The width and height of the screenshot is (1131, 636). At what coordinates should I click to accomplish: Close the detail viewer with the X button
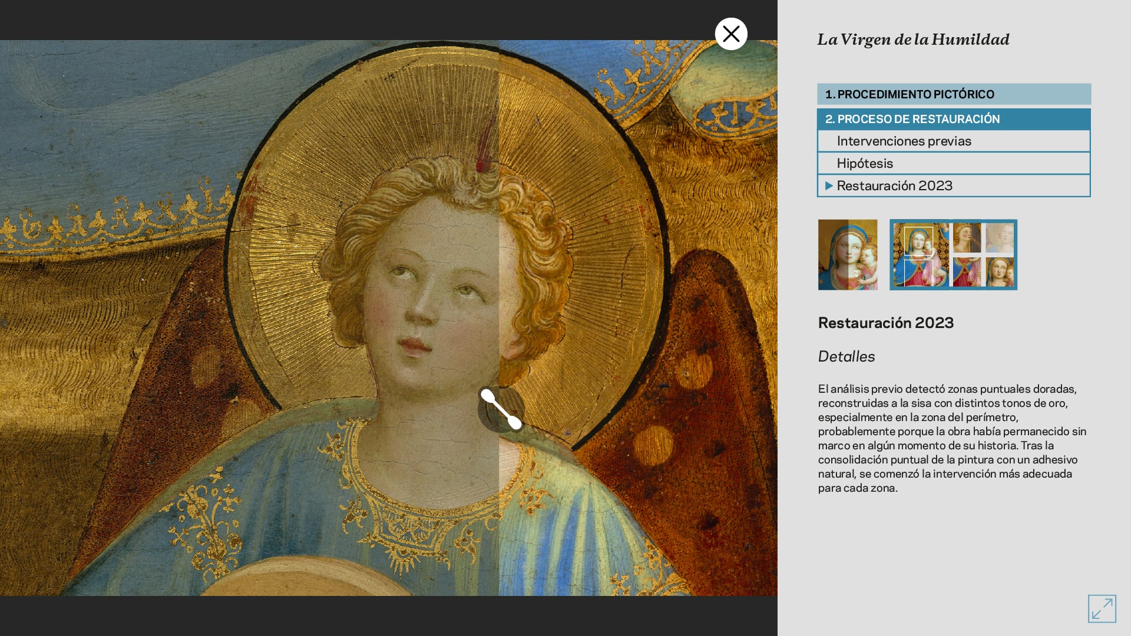tap(731, 34)
